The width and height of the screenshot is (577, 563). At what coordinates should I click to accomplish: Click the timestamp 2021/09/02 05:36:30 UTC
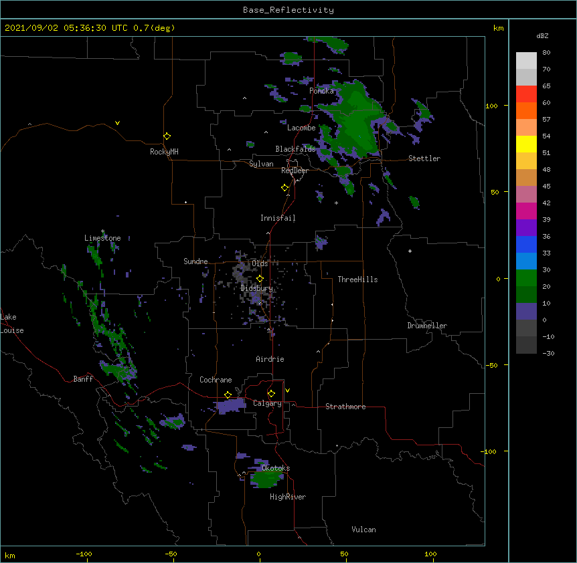[66, 28]
